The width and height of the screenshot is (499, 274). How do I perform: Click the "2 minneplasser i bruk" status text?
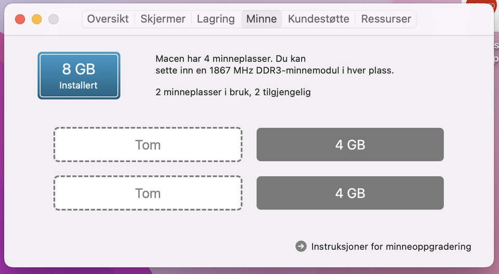(x=233, y=92)
